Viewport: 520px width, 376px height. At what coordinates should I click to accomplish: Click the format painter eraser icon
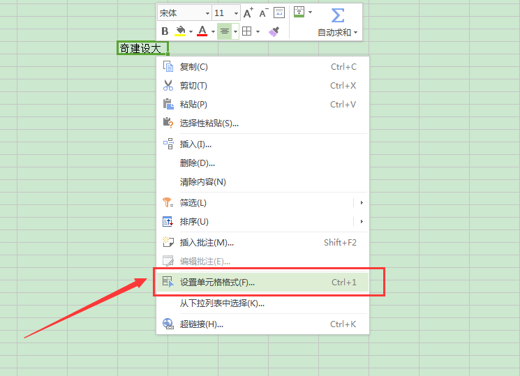pyautogui.click(x=274, y=31)
